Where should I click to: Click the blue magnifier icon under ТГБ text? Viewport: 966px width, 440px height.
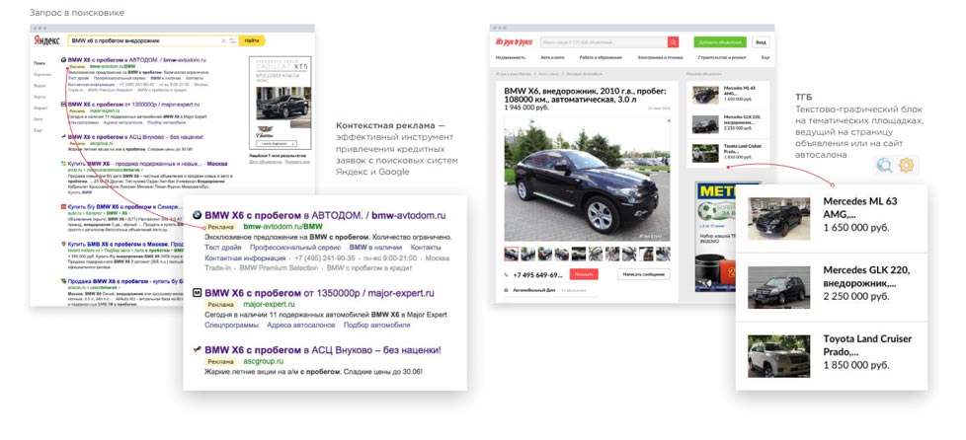[885, 166]
